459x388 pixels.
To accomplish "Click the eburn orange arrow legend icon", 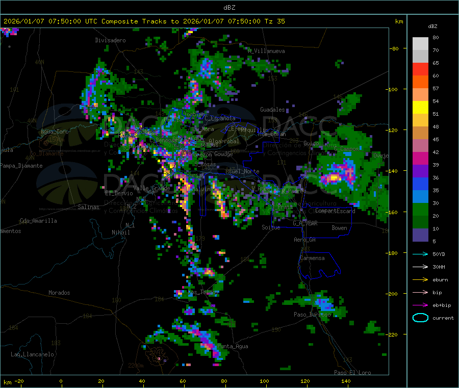I will pos(420,280).
